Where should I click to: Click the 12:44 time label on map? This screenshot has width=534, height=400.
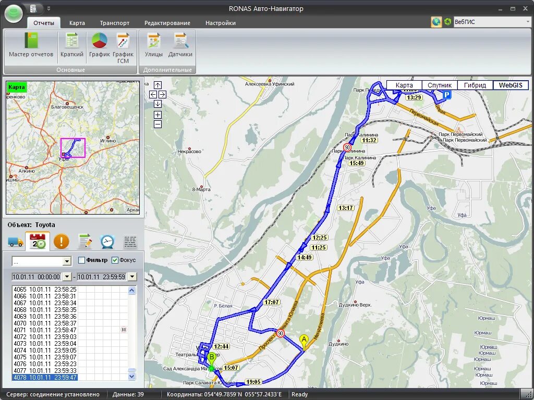(x=221, y=346)
